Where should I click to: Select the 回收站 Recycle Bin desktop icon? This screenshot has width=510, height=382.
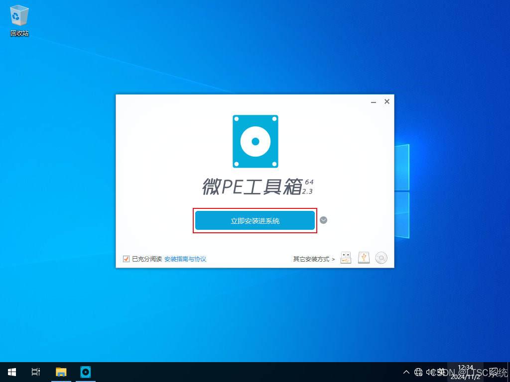click(19, 21)
